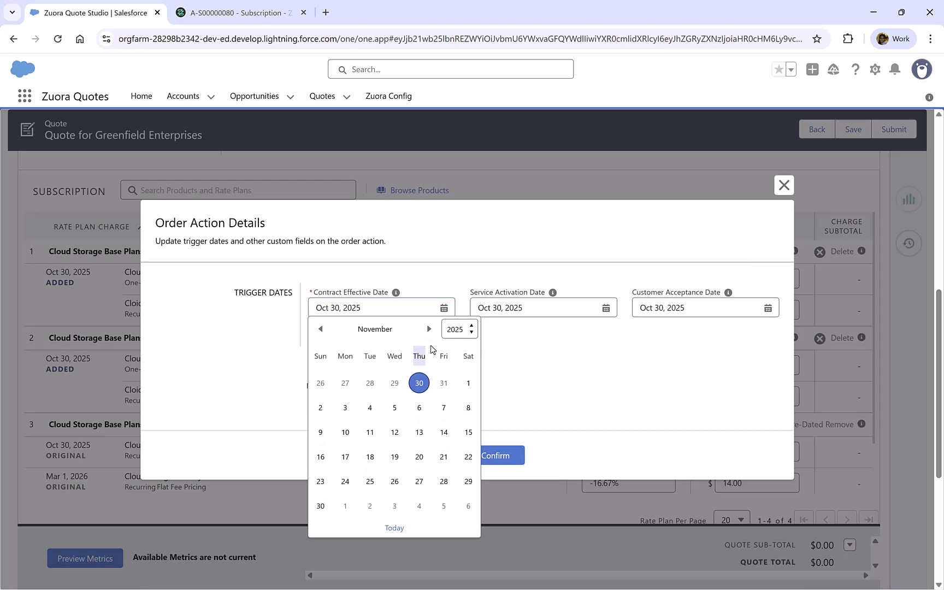Open the Salesforce Help menu

855,69
